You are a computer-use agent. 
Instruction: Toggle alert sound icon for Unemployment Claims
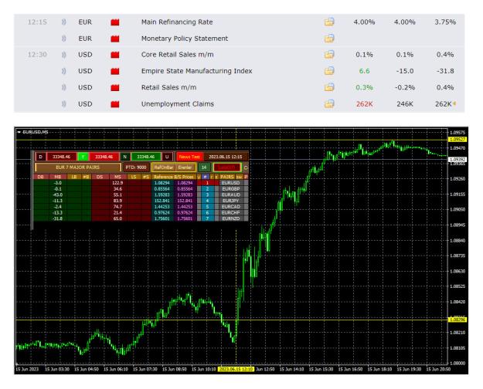click(x=64, y=104)
